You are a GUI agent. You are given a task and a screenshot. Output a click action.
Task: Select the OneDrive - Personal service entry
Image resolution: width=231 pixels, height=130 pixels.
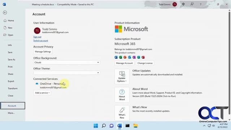(52, 84)
